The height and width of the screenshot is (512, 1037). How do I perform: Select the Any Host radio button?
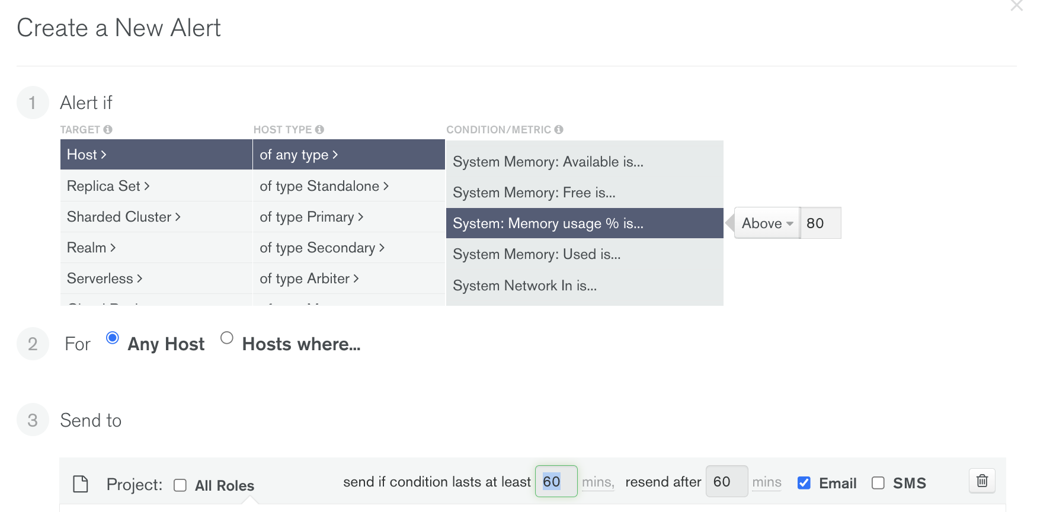[x=113, y=338]
